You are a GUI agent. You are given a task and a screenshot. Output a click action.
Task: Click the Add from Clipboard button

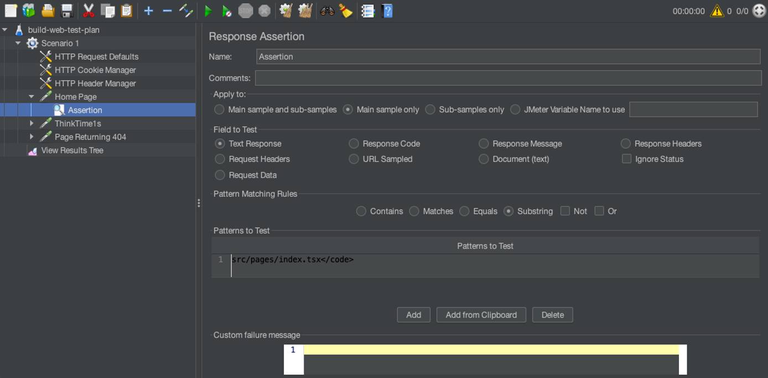click(x=481, y=314)
